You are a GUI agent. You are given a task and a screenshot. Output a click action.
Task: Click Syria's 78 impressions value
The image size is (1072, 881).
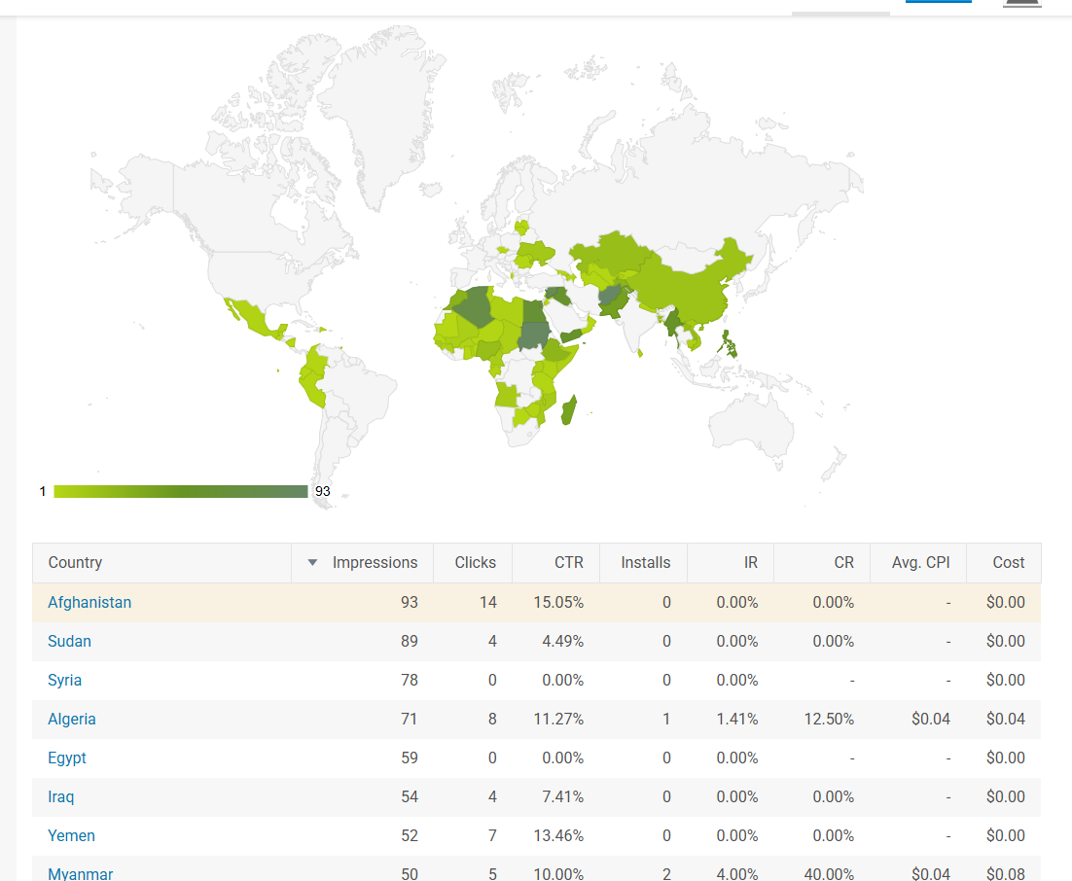[410, 680]
